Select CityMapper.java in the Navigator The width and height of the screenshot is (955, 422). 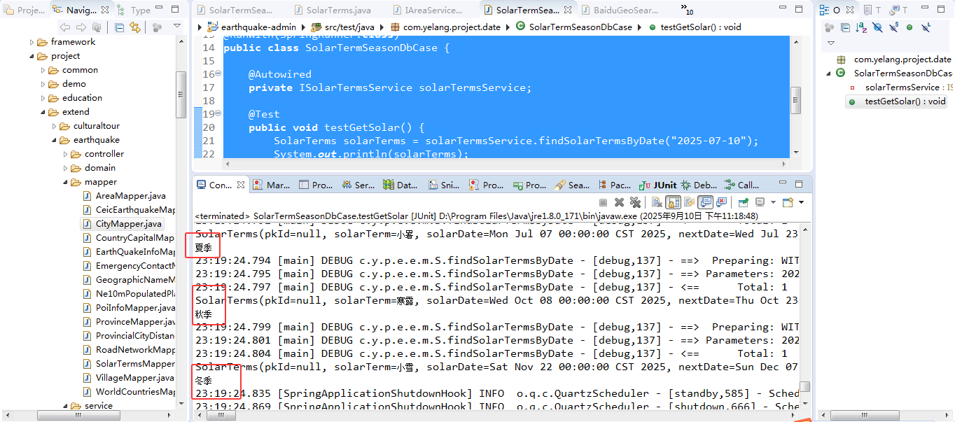click(x=123, y=224)
